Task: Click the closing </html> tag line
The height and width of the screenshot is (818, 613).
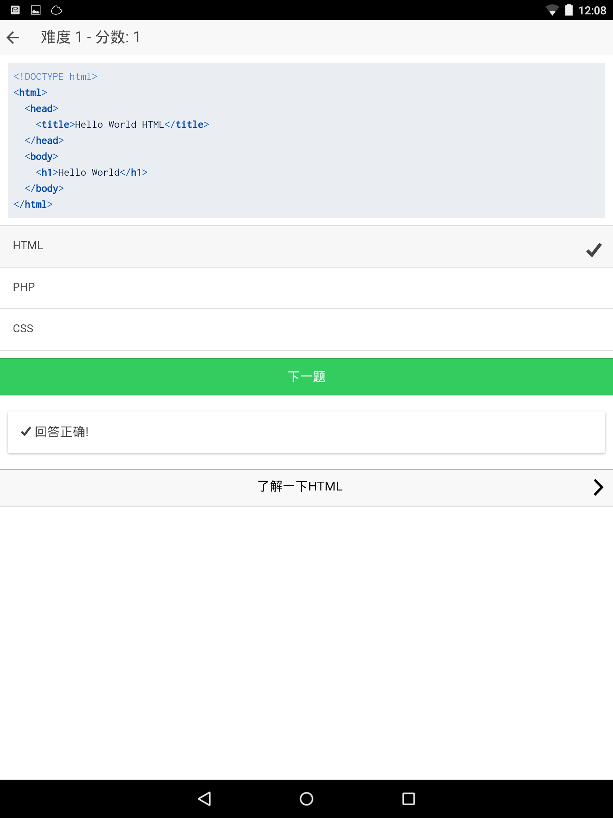Action: [x=33, y=204]
